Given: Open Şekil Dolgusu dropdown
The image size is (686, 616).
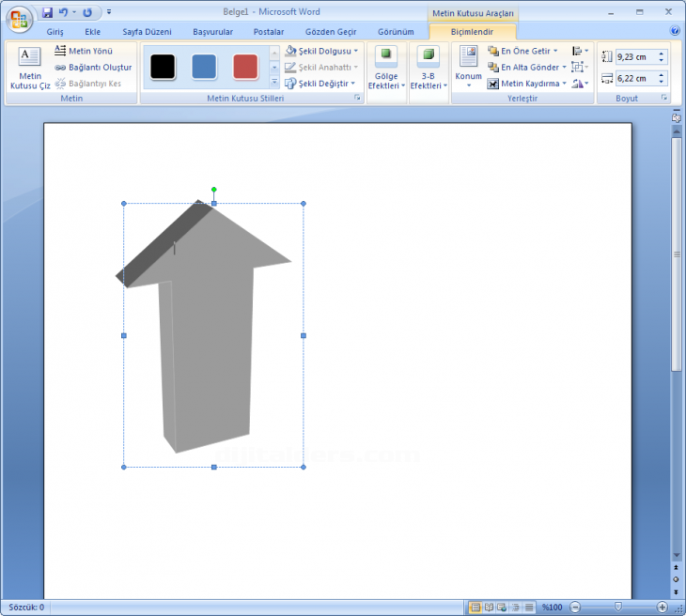Looking at the screenshot, I should (x=321, y=51).
